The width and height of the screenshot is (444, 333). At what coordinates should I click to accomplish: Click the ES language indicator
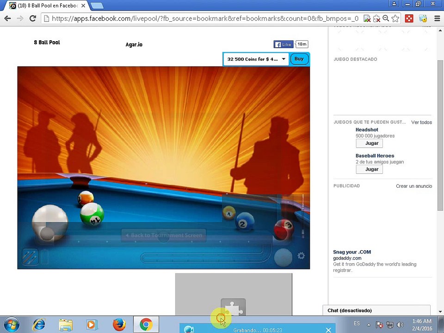tap(357, 323)
